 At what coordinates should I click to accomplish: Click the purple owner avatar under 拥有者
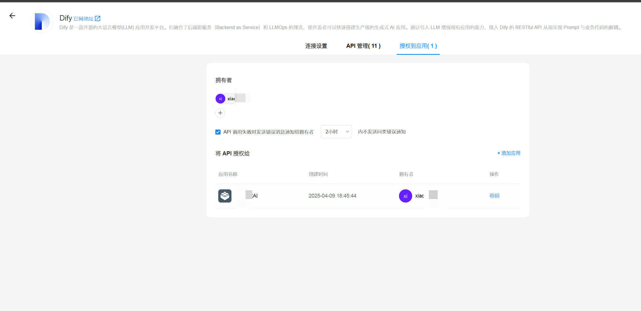tap(220, 99)
